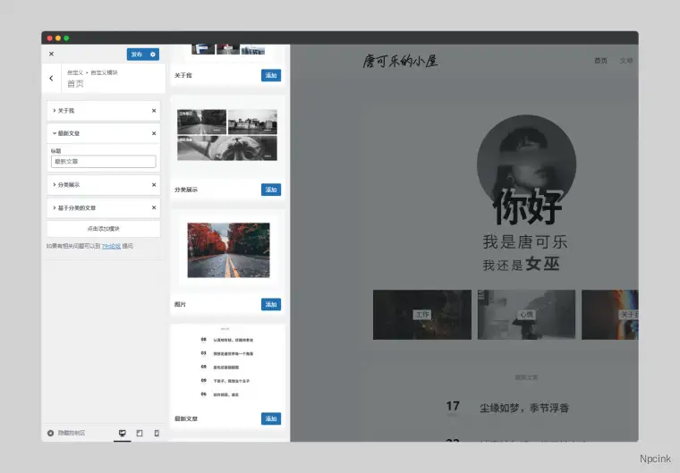Go back with the left arrow
Viewport: 680px width, 473px height.
tap(51, 79)
